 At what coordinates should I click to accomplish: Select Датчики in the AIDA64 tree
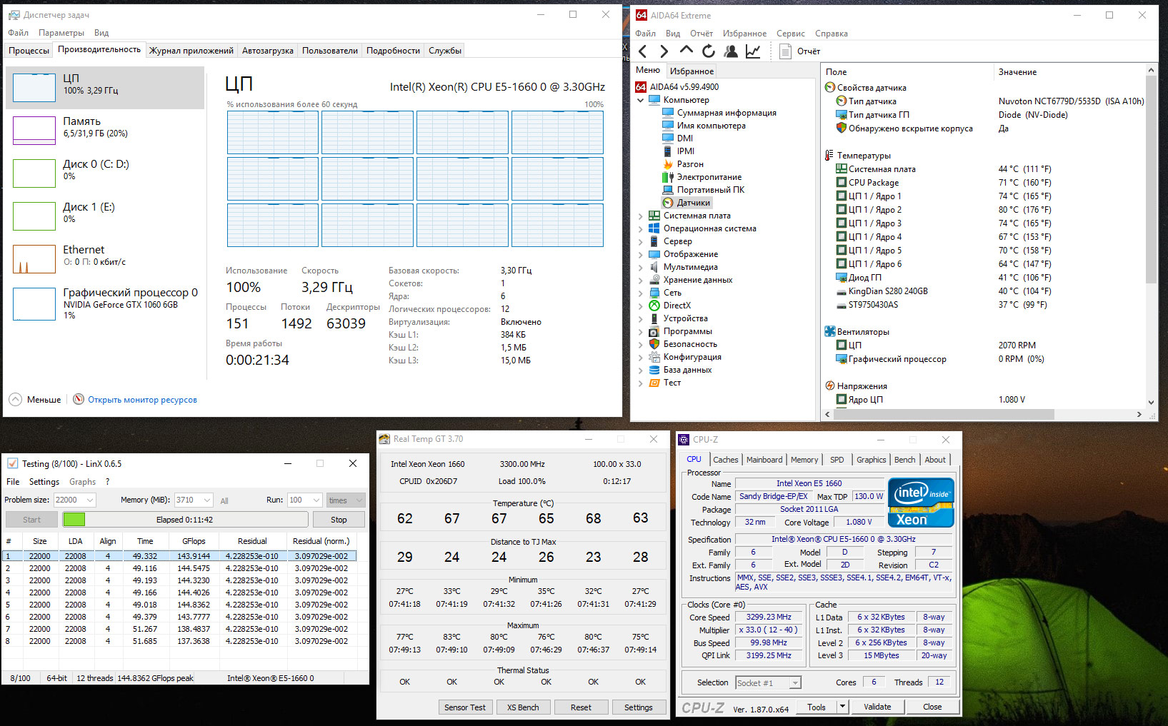[687, 203]
